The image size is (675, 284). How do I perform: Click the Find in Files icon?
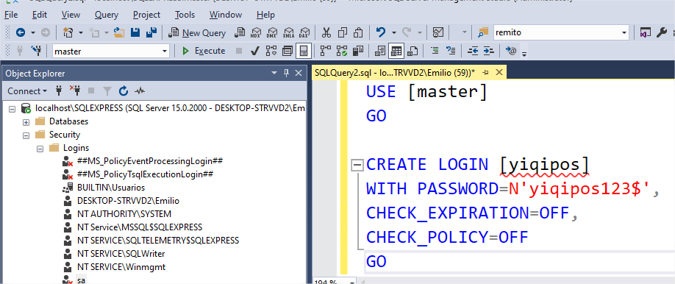coord(483,33)
